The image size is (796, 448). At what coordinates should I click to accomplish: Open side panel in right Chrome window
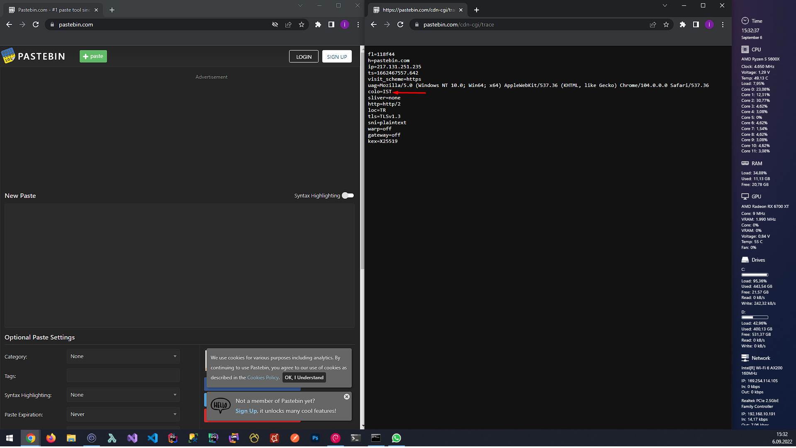(x=696, y=24)
